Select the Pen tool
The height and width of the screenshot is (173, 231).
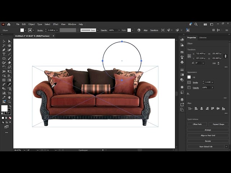[x=4, y=50]
